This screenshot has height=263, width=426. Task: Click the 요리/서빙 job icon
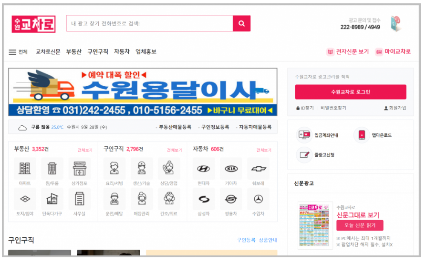click(114, 169)
